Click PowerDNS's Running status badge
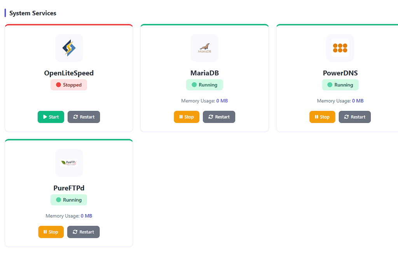398x254 pixels. point(340,85)
